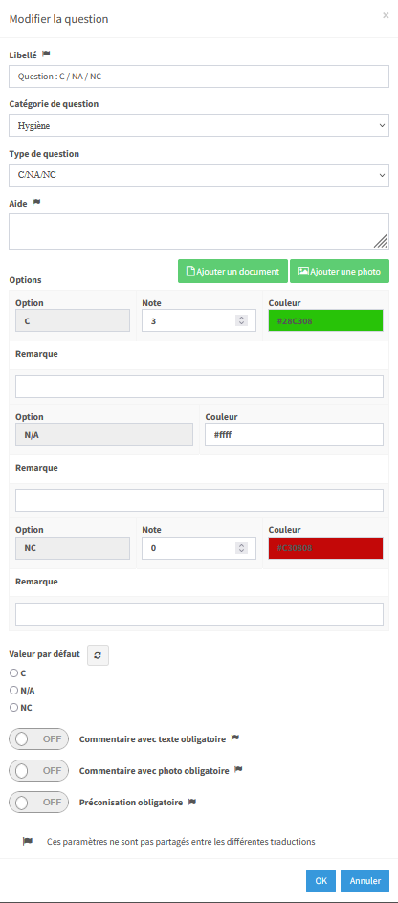Open the Type de question dropdown

(x=199, y=175)
